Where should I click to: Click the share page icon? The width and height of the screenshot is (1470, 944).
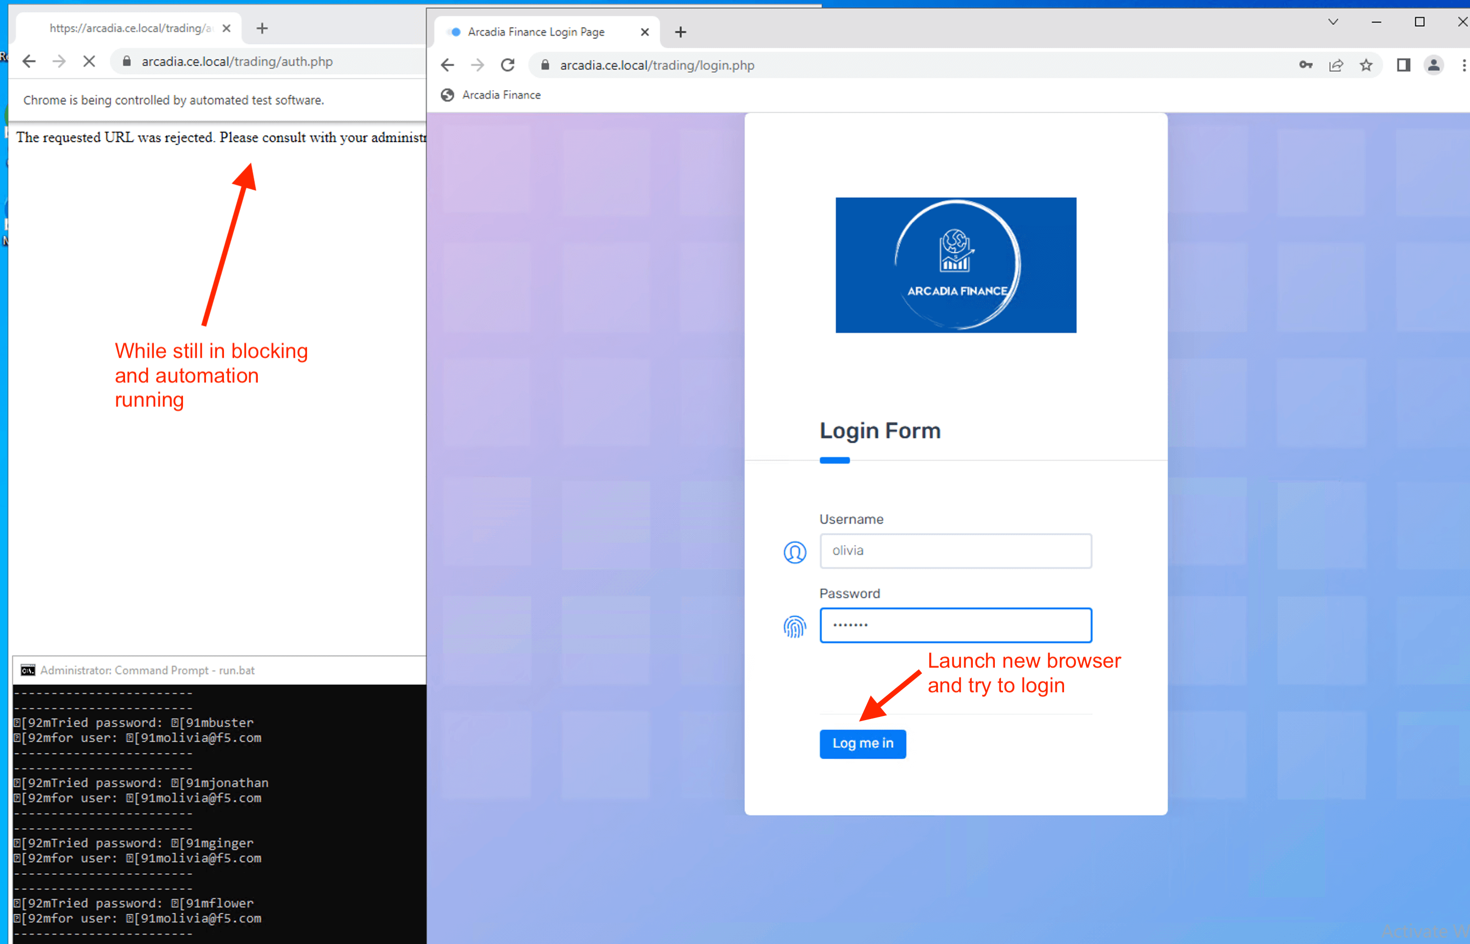click(1336, 65)
